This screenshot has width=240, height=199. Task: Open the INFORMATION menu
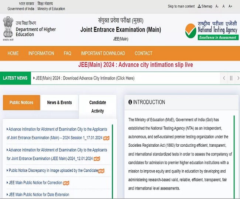41,53
